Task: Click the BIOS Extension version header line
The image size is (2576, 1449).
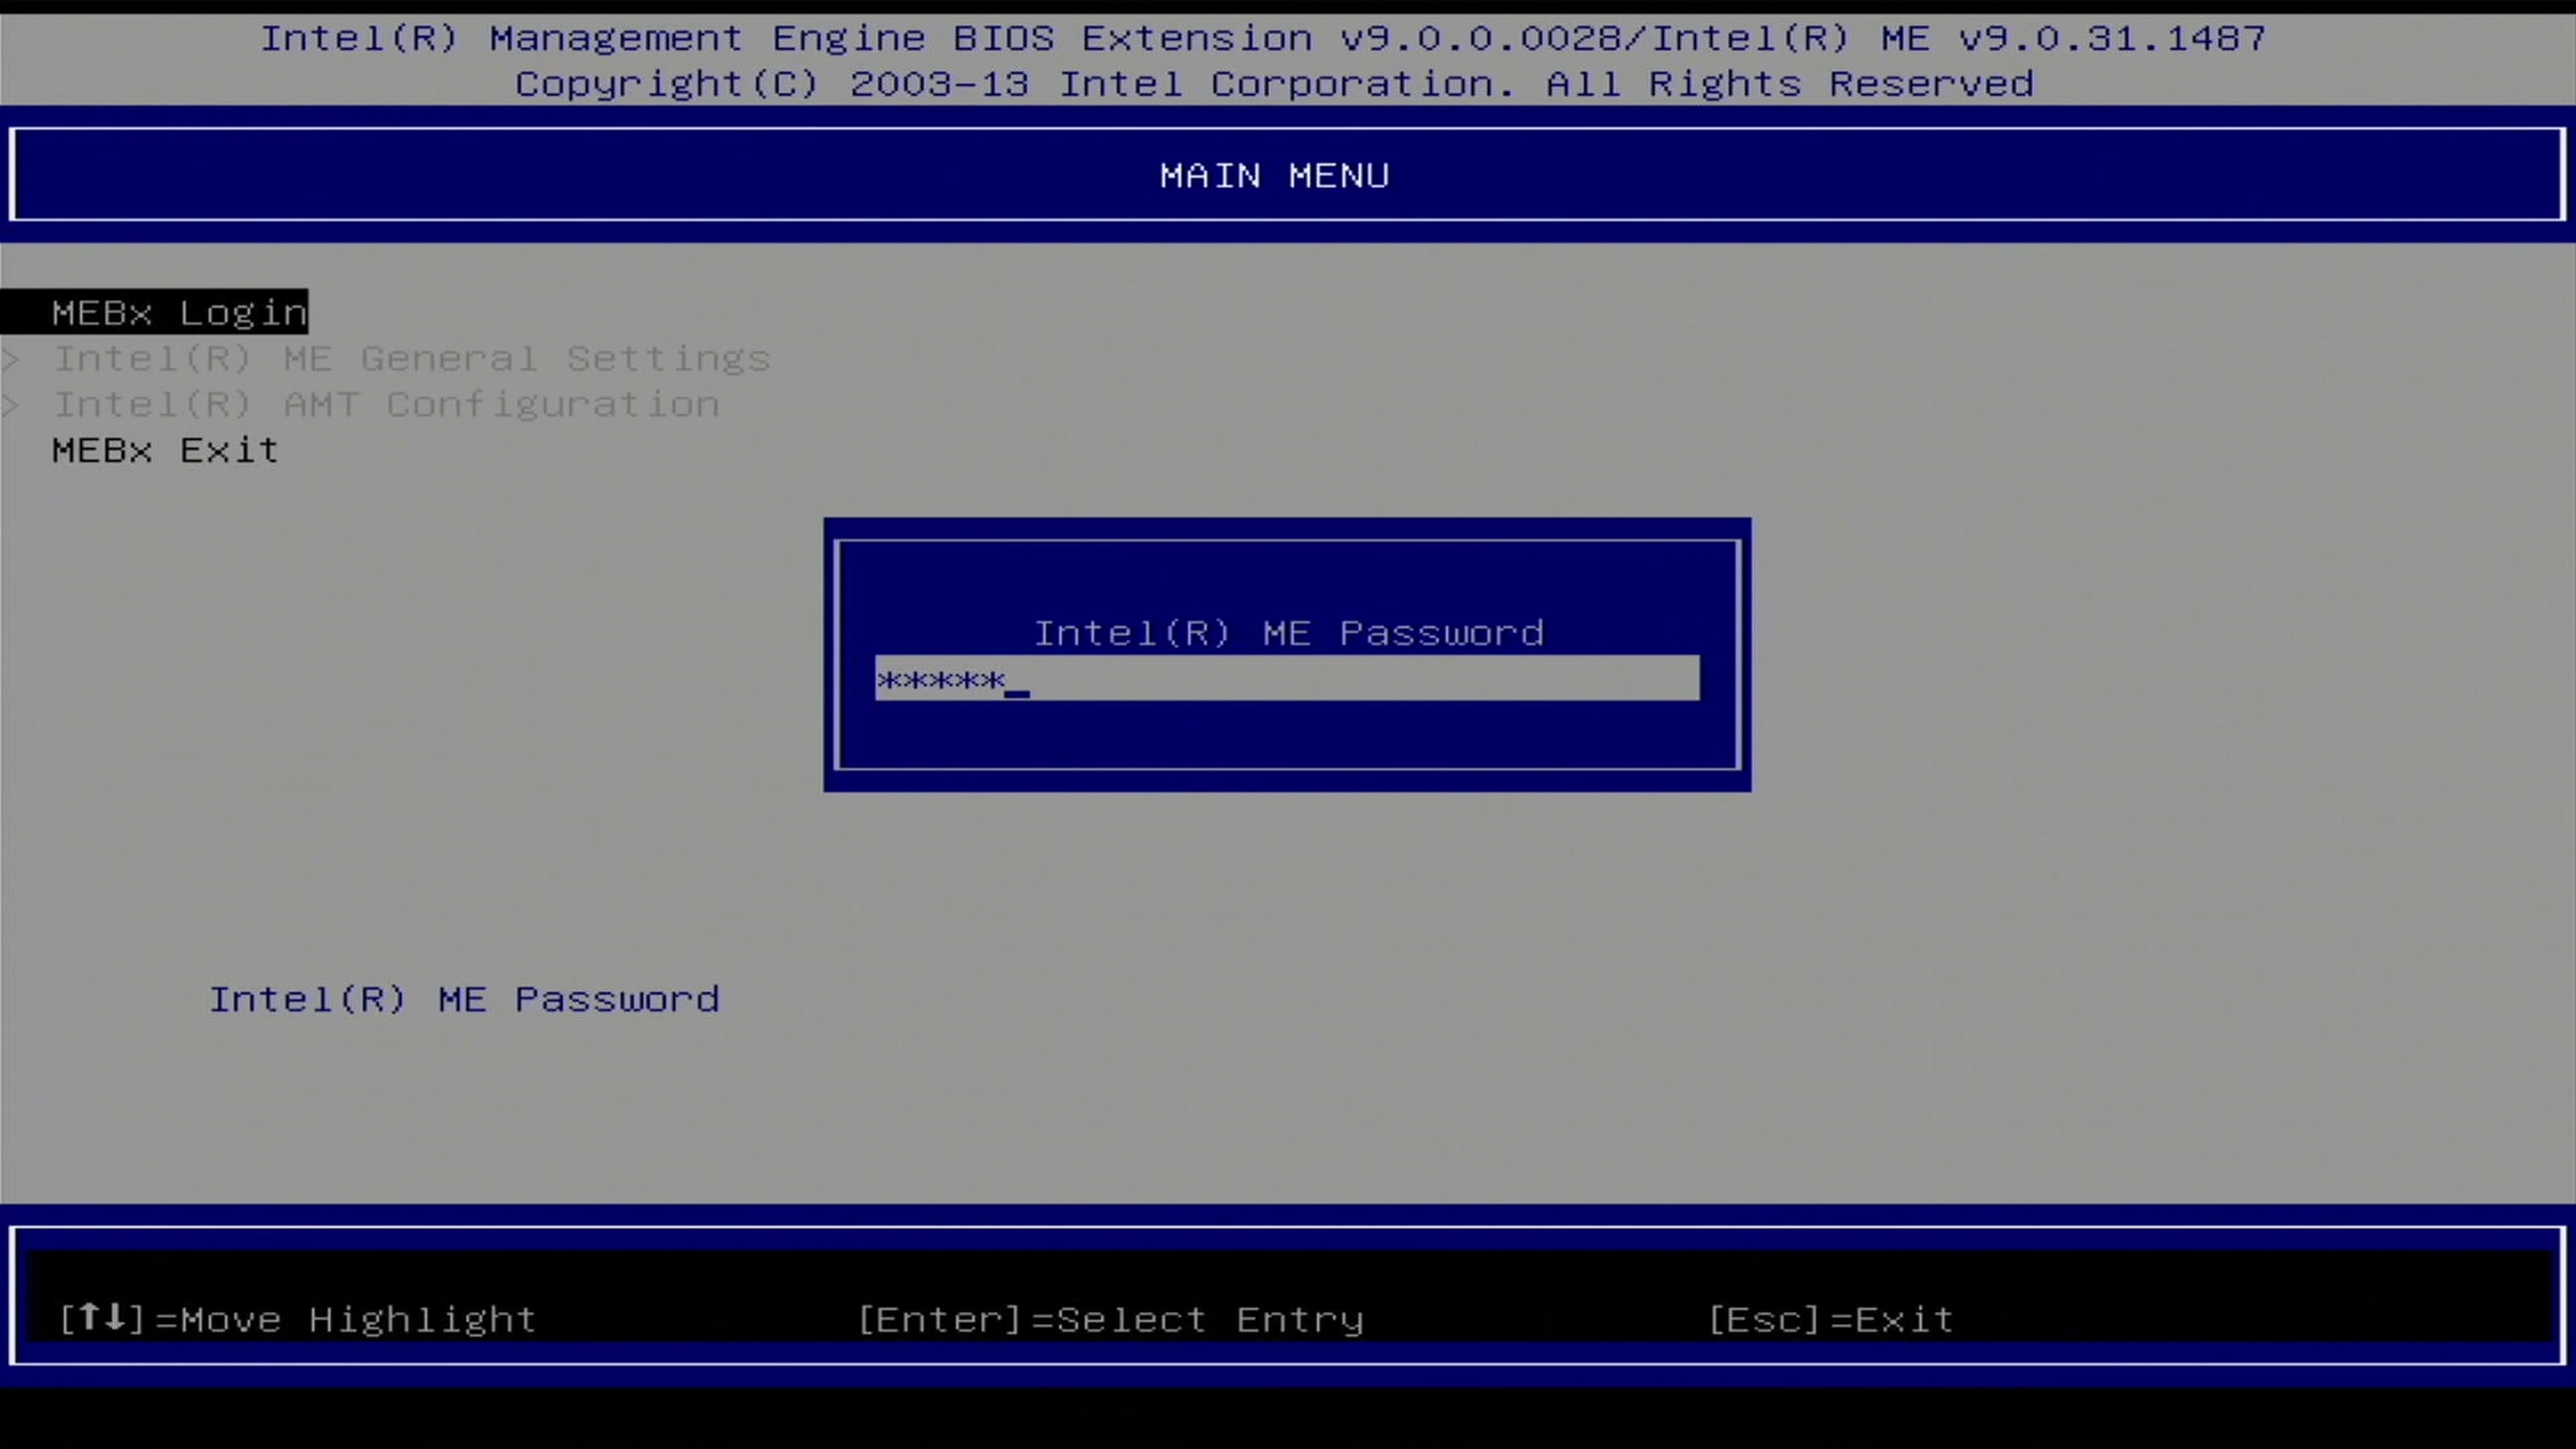Action: (x=1263, y=38)
